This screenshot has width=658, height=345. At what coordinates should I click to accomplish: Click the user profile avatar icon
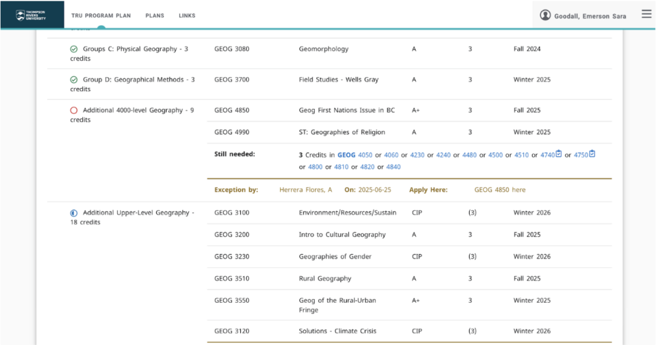click(x=545, y=15)
